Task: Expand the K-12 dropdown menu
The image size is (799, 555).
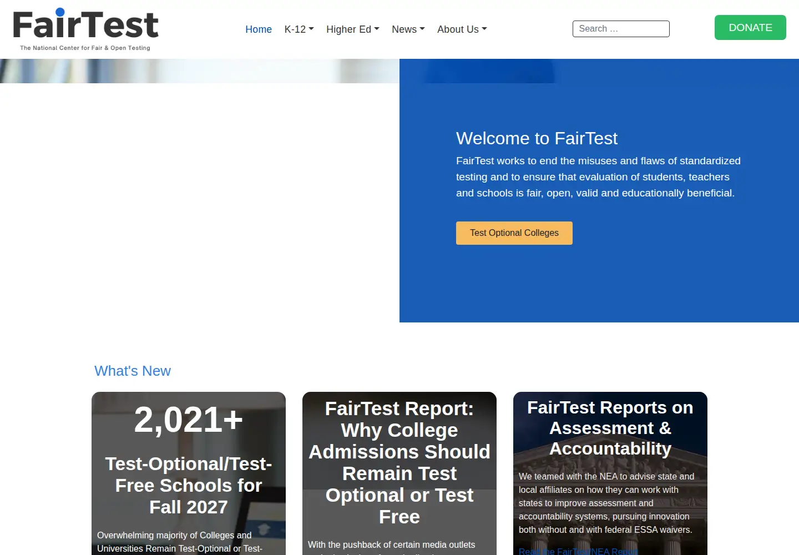Action: [299, 29]
